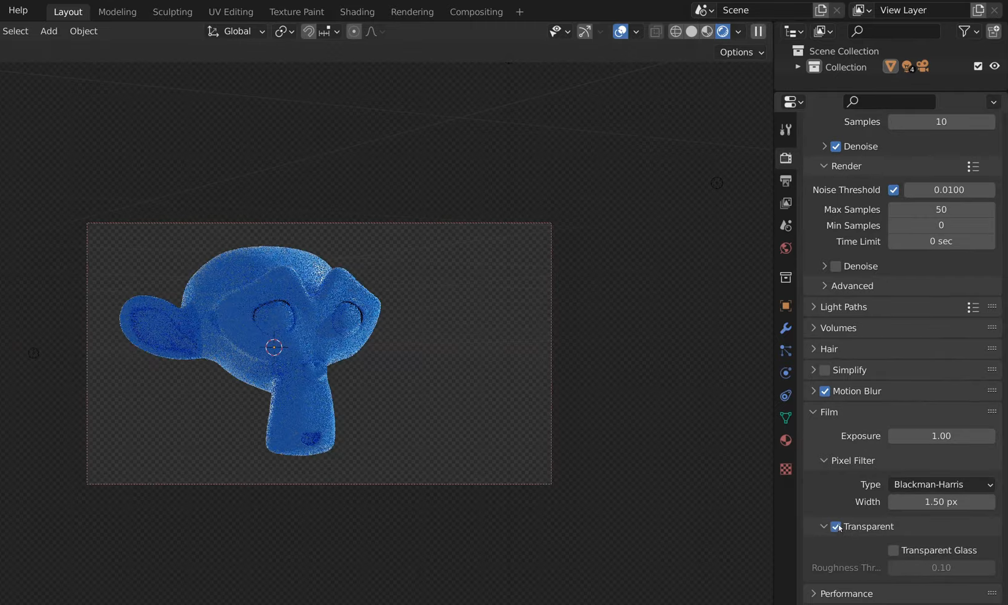The image size is (1008, 605).
Task: Open the Add menu
Action: 49,31
